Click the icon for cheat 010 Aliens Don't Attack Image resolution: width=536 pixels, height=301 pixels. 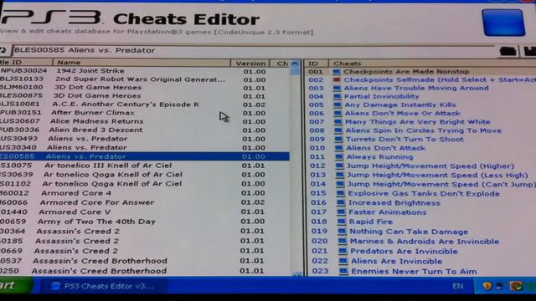coord(339,148)
